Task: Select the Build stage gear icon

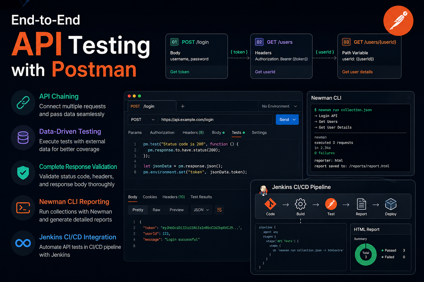Action: coord(300,204)
